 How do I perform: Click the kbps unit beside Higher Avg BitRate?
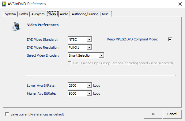pyautogui.click(x=96, y=93)
